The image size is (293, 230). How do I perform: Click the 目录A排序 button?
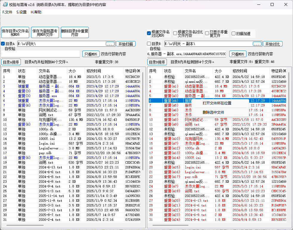(11, 62)
